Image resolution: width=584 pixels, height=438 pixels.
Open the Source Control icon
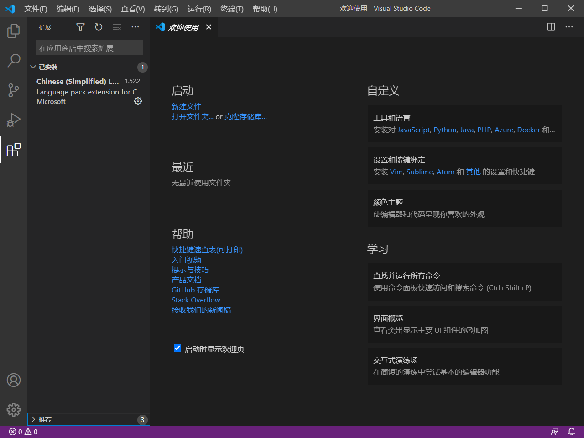(x=13, y=90)
